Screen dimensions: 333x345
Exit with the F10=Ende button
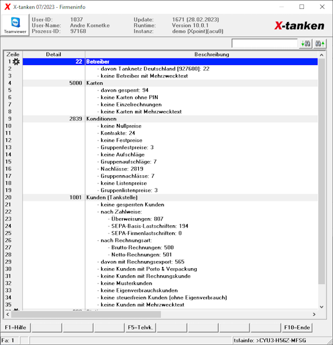297,327
